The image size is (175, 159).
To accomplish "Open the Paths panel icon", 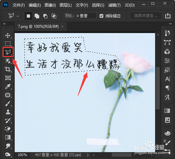I will tap(167, 42).
